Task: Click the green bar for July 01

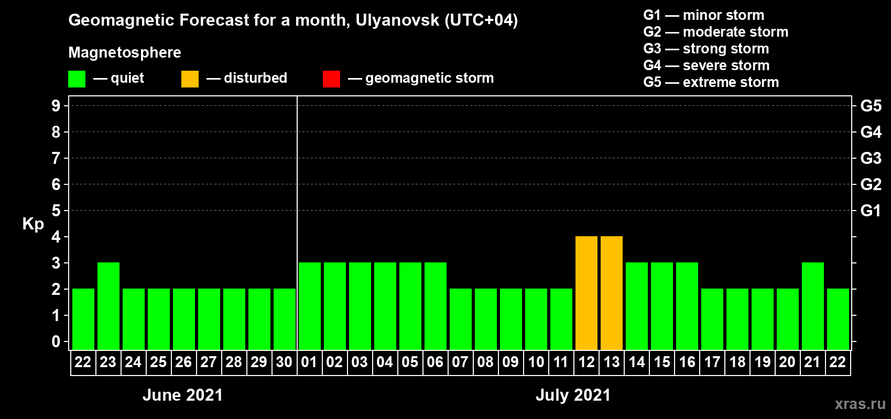Action: tap(310, 306)
